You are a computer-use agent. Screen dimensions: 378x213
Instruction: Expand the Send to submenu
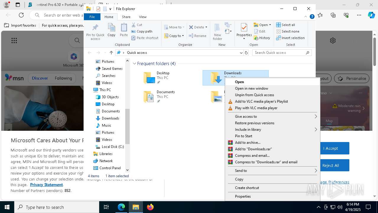[272, 171]
